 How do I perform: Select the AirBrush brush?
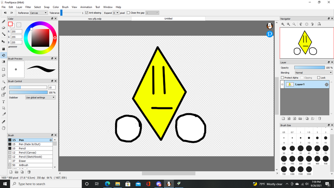click(x=30, y=165)
